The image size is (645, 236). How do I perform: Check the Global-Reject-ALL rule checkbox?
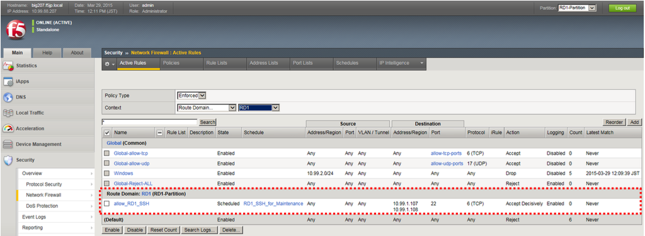106,183
